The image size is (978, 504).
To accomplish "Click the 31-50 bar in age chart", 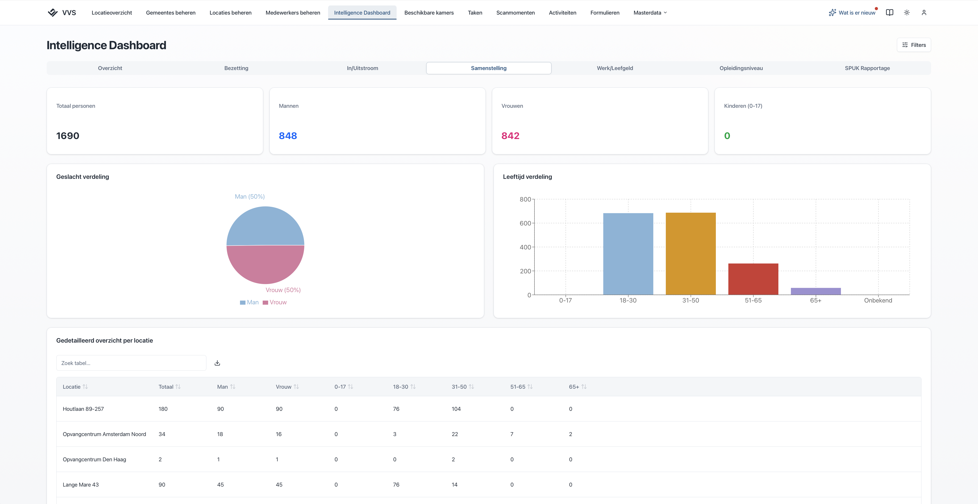I will tap(691, 254).
